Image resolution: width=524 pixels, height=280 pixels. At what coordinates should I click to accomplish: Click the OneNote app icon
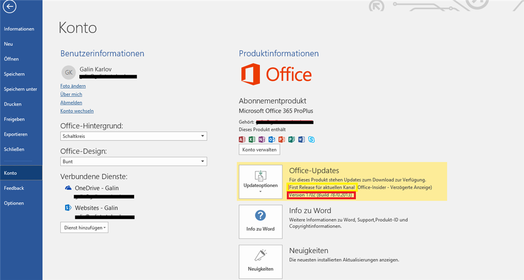point(261,139)
